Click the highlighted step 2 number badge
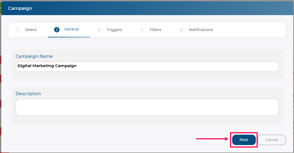The width and height of the screenshot is (294, 153). click(x=57, y=30)
